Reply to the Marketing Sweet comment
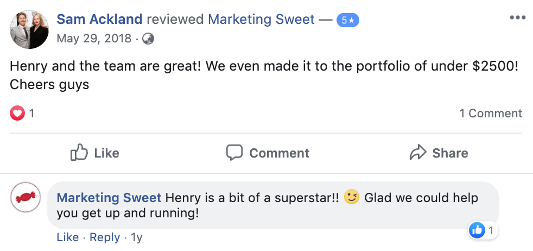533x251 pixels. (x=105, y=237)
